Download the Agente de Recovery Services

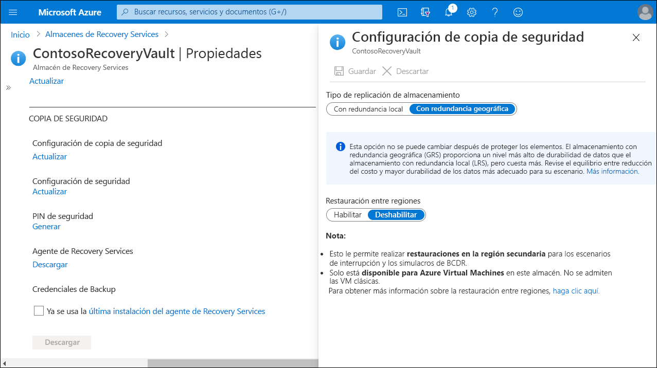tap(49, 264)
